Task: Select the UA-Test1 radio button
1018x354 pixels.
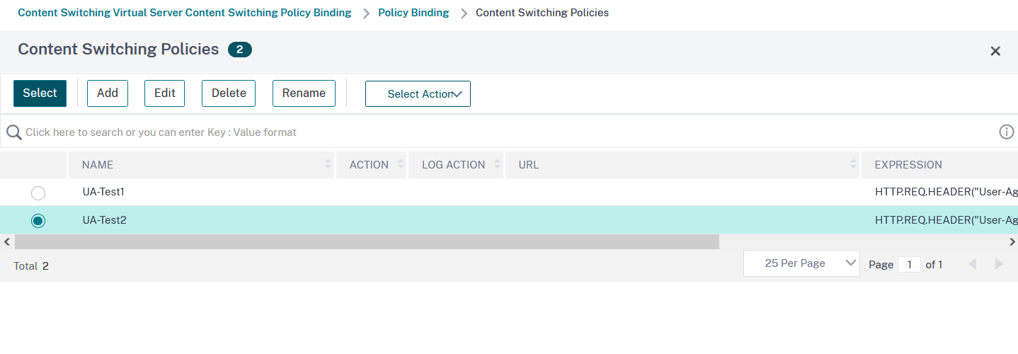Action: click(x=38, y=193)
